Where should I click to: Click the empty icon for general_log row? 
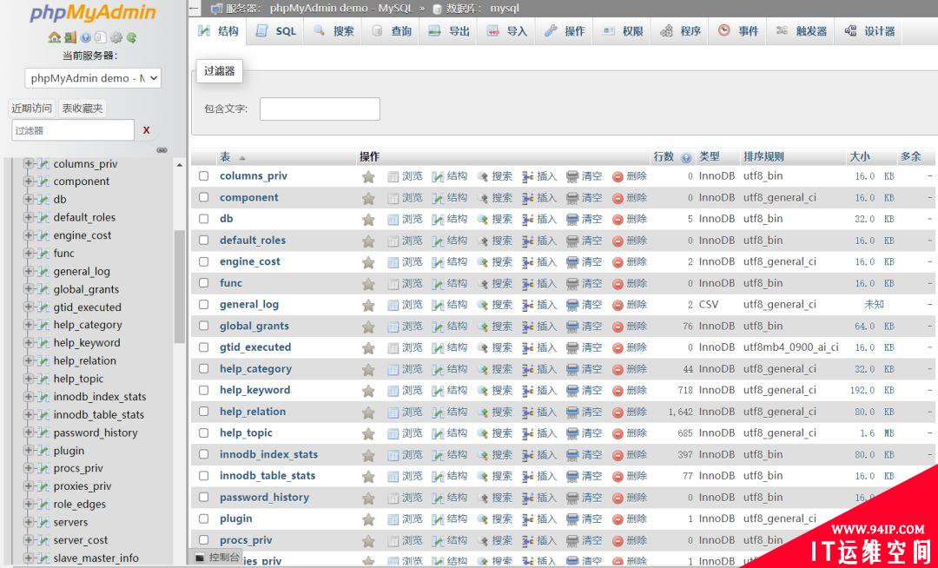click(572, 305)
